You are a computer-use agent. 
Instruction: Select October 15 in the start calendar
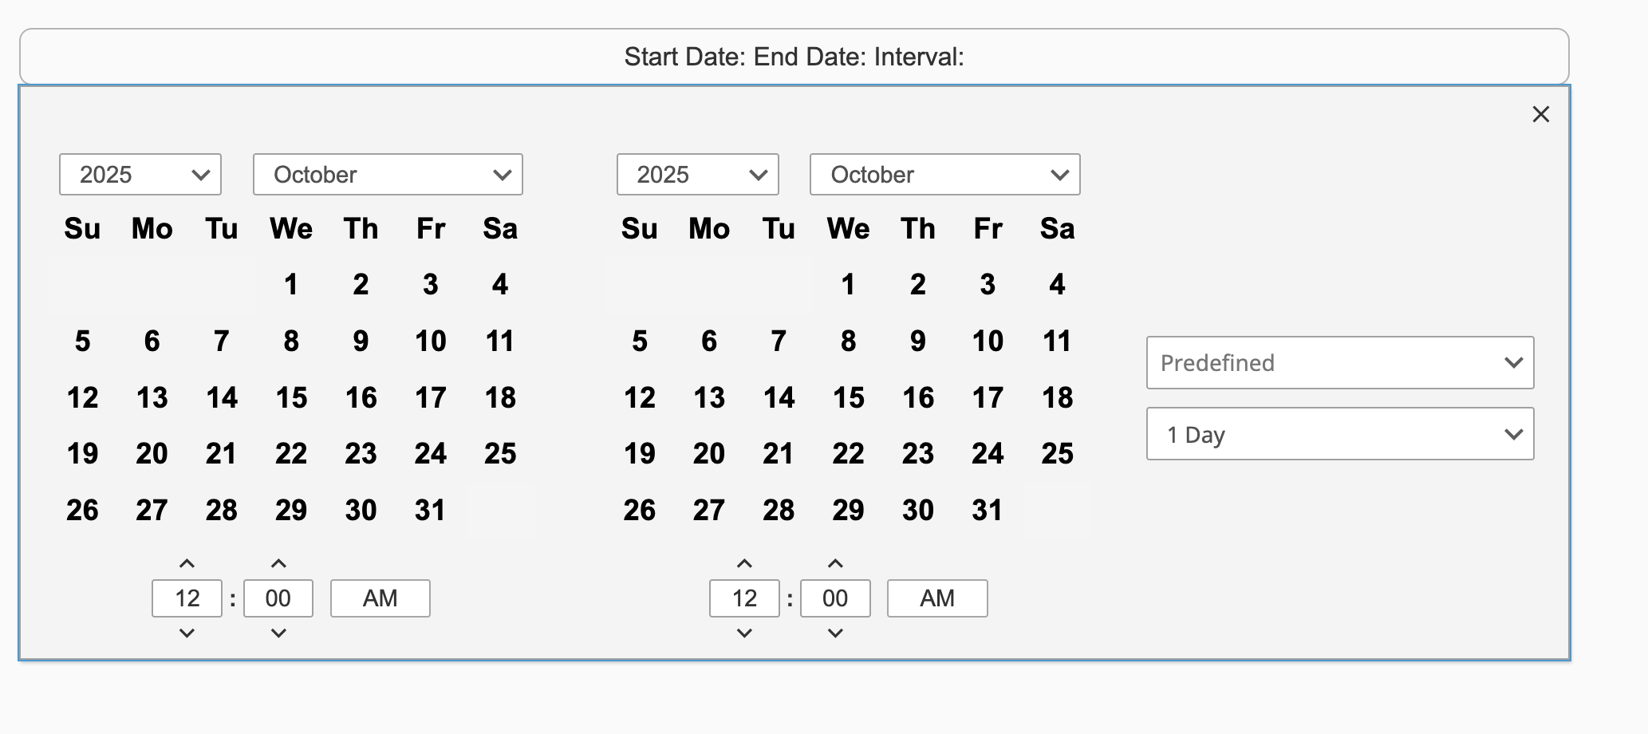tap(291, 398)
